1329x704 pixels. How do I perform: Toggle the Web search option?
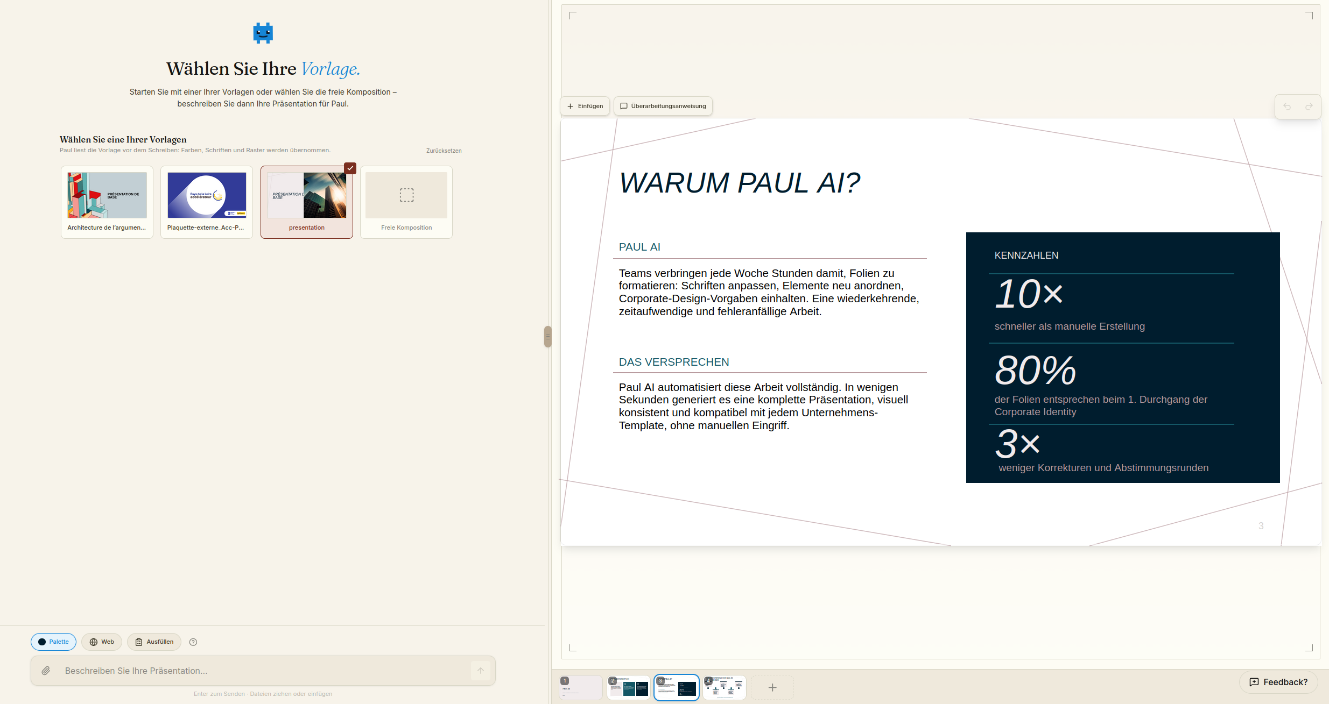coord(102,642)
